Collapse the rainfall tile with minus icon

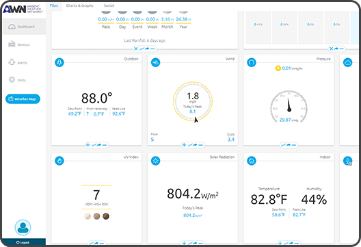[x=152, y=49]
